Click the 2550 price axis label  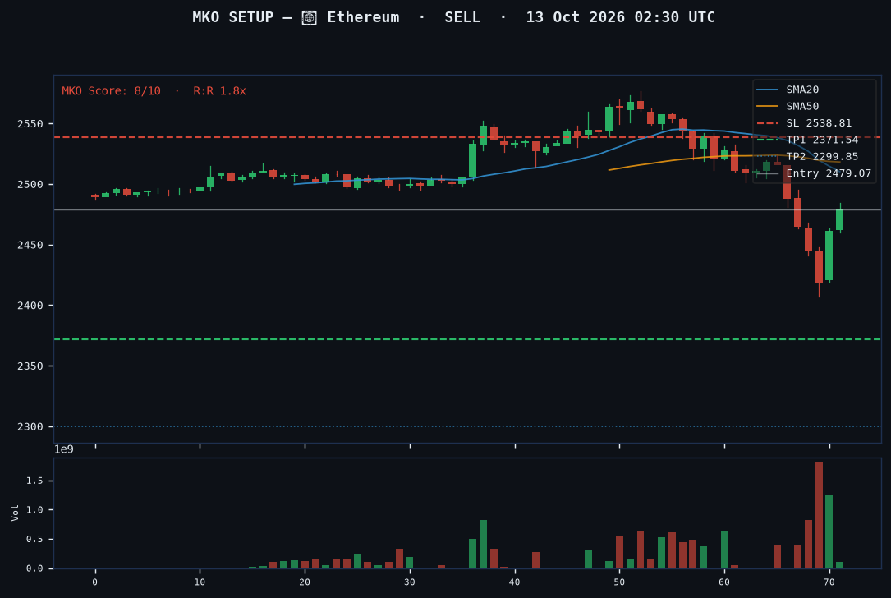point(30,124)
